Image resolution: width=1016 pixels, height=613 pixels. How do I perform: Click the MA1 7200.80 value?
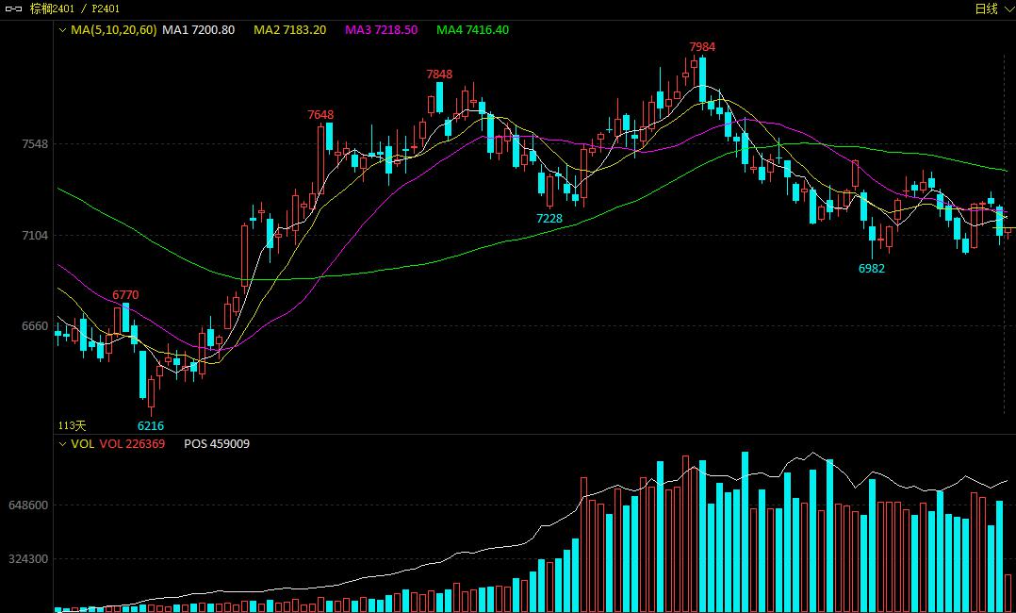tap(198, 30)
